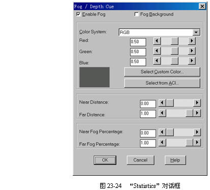Viewport: 210px width, 190px height.
Task: Enable the Fog Background checkbox
Action: pyautogui.click(x=136, y=14)
